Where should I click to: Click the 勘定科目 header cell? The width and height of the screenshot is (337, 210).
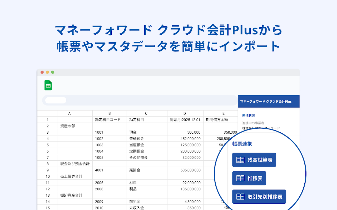click(x=147, y=120)
